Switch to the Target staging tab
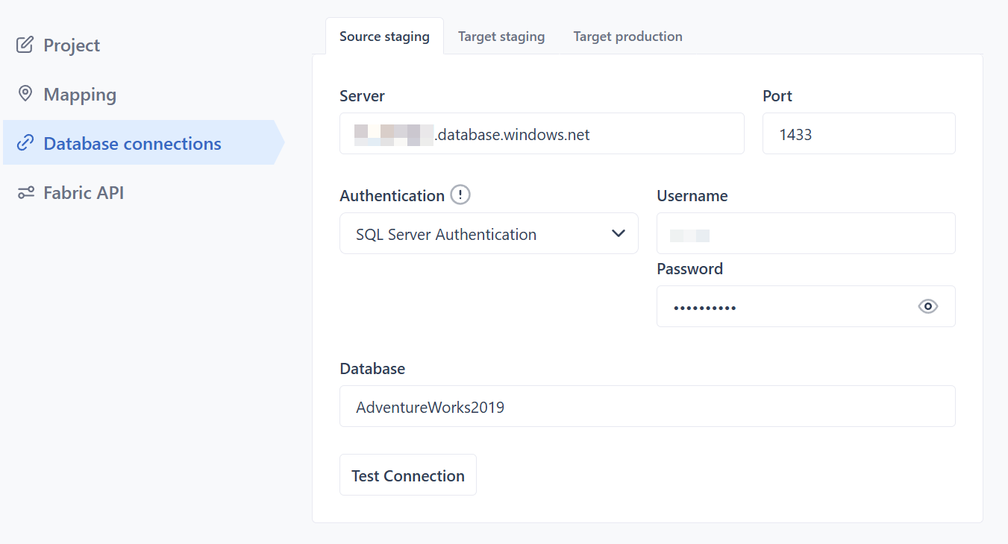Screen dimensions: 1008x544 501,37
